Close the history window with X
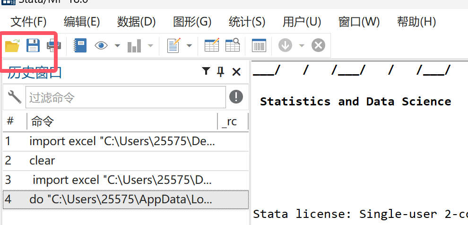The width and height of the screenshot is (468, 225). pyautogui.click(x=236, y=72)
